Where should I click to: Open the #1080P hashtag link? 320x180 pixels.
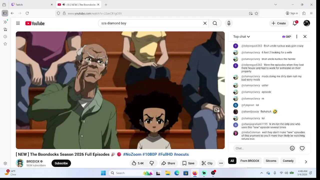click(x=150, y=154)
